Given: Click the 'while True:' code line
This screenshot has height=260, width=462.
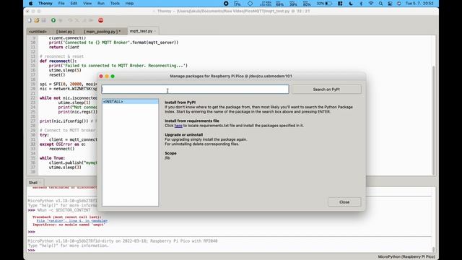Looking at the screenshot, I should (x=52, y=158).
